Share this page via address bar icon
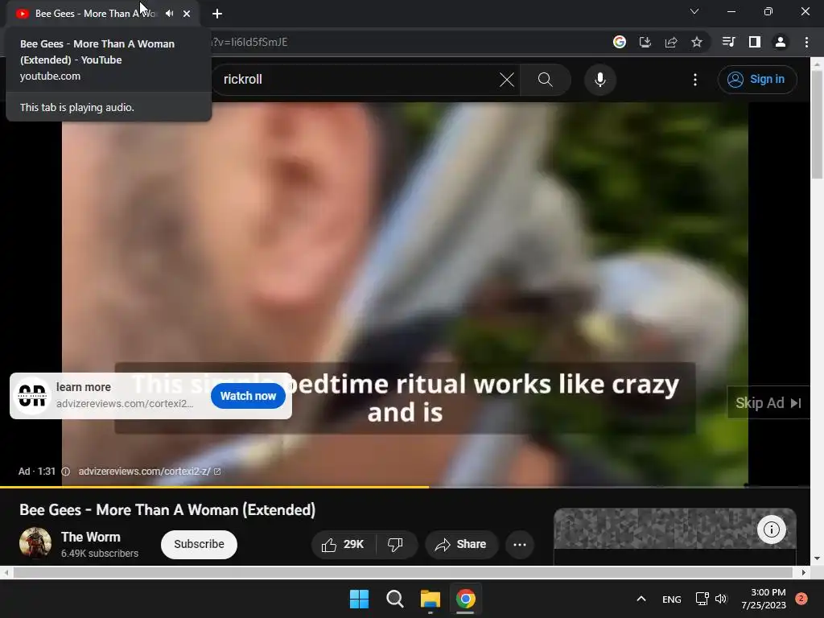824x618 pixels. pos(671,42)
